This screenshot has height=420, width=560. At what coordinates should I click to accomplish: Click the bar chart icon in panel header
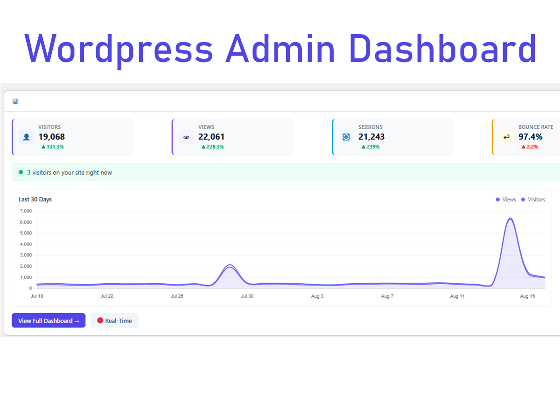point(15,101)
